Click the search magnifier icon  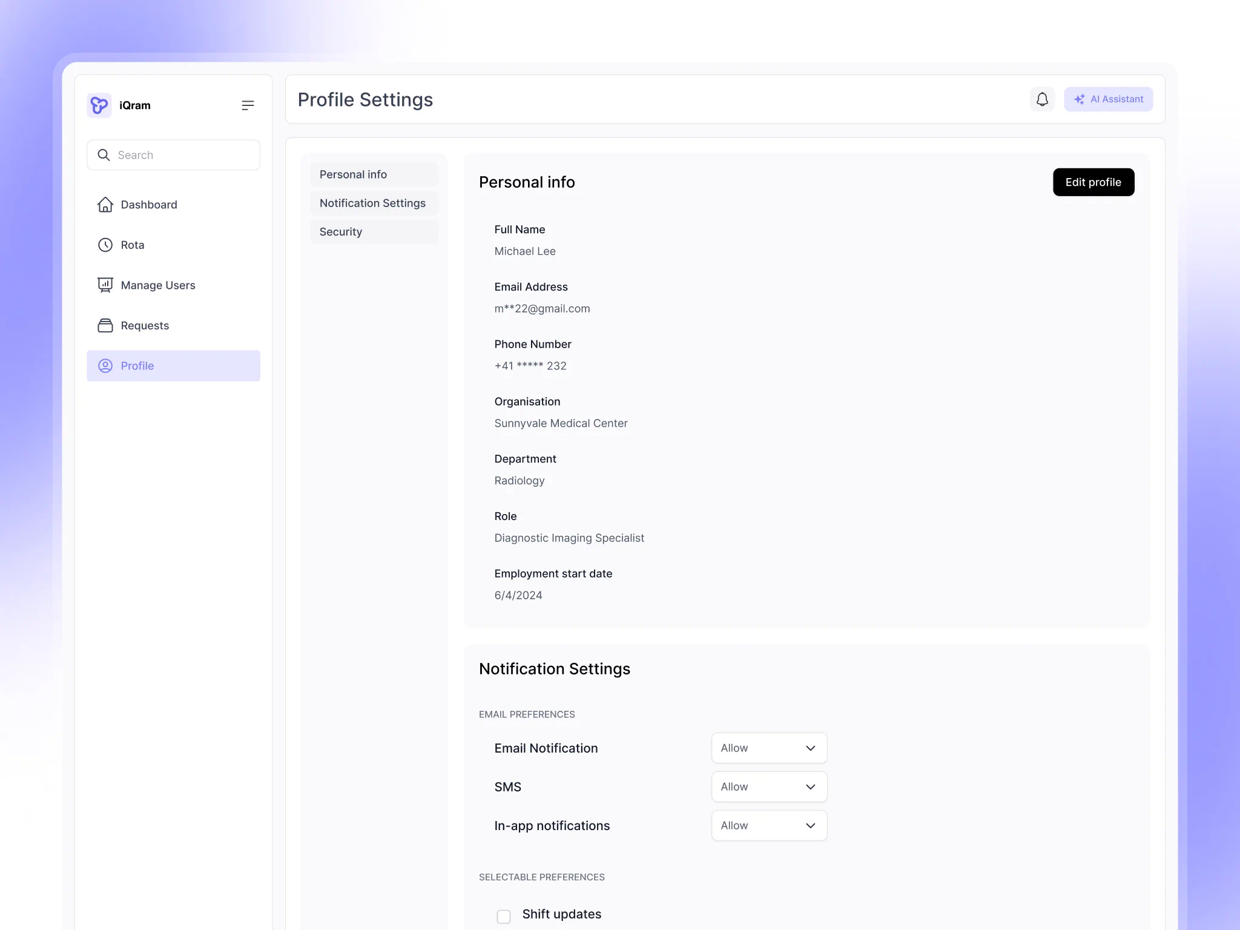(x=104, y=155)
